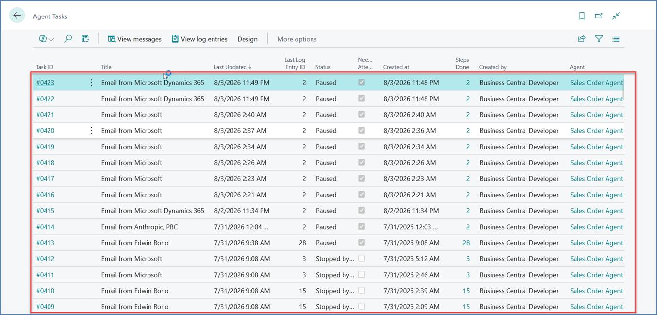Click View messages
The image size is (657, 315).
click(134, 39)
